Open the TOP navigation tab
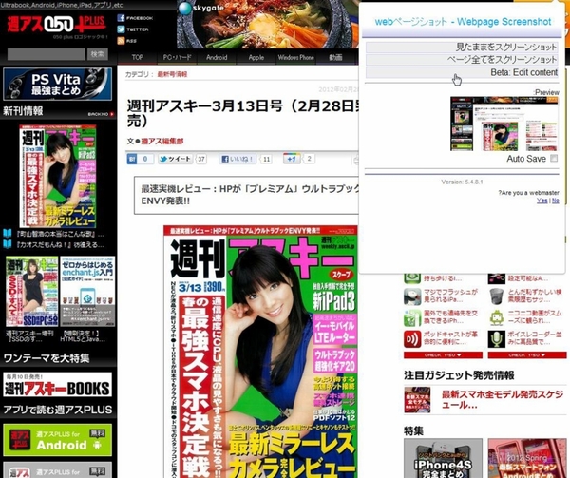570x478 pixels. coord(137,57)
